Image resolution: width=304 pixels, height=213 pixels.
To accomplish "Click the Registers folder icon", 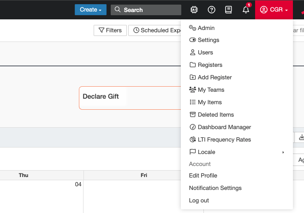I will pyautogui.click(x=192, y=65).
